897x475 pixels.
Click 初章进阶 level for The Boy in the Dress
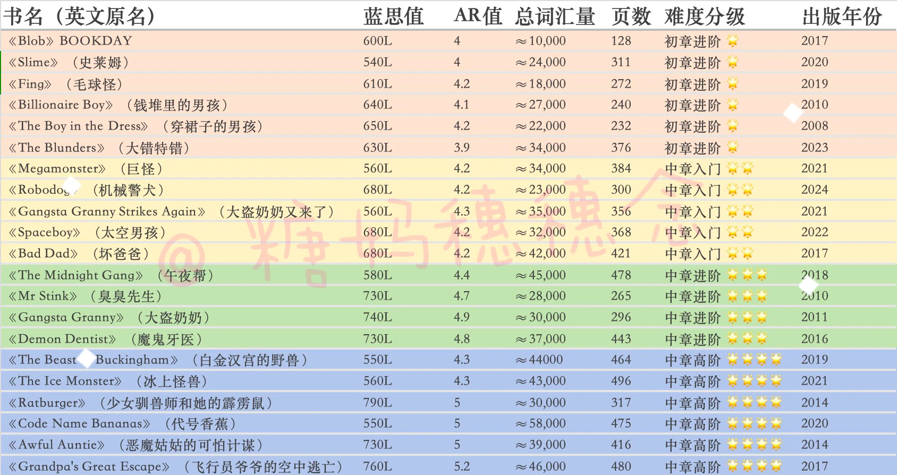693,126
